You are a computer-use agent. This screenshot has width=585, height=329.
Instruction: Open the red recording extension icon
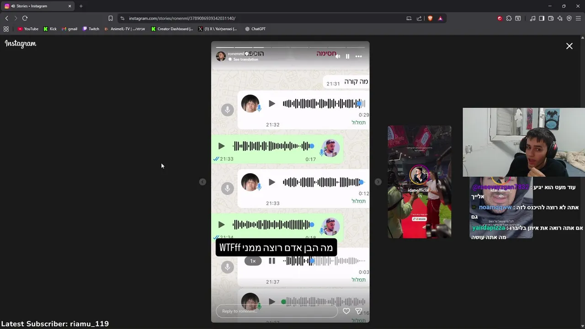point(500,18)
